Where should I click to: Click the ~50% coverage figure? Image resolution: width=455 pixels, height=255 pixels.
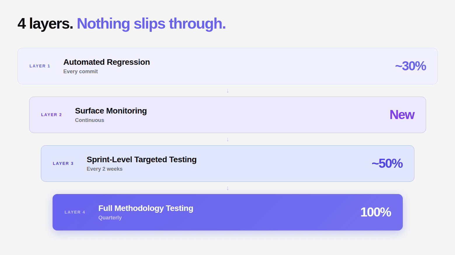387,164
